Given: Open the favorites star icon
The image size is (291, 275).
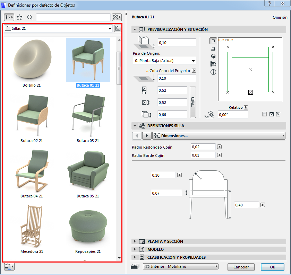Looking at the screenshot, I should click(x=20, y=17).
